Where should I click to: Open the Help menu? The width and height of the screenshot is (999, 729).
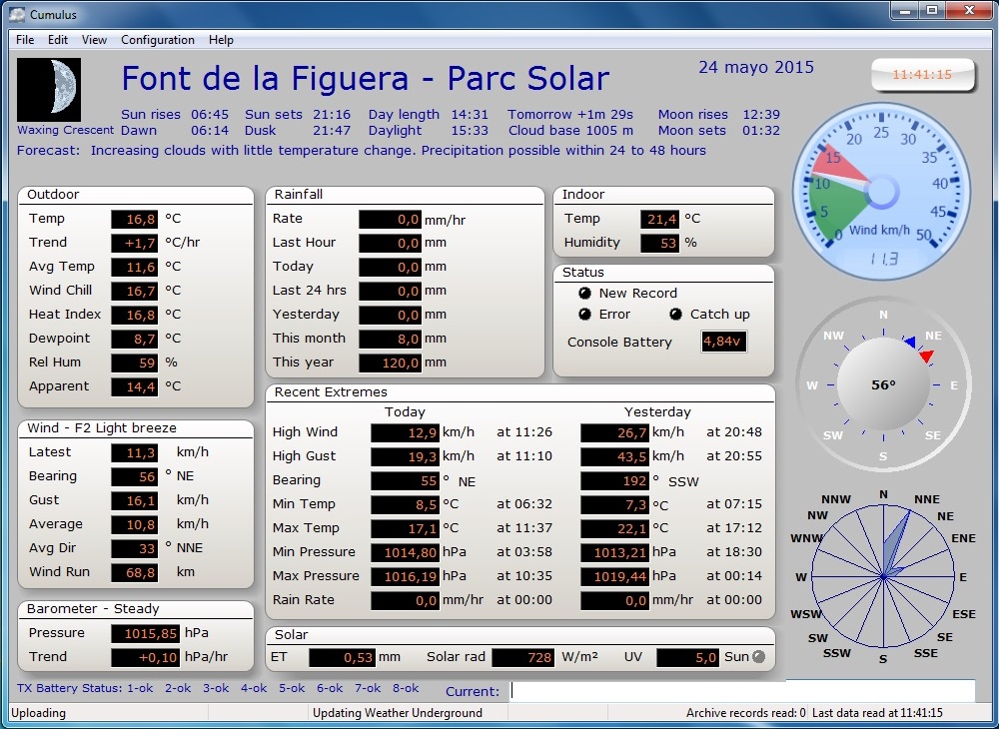tap(221, 40)
